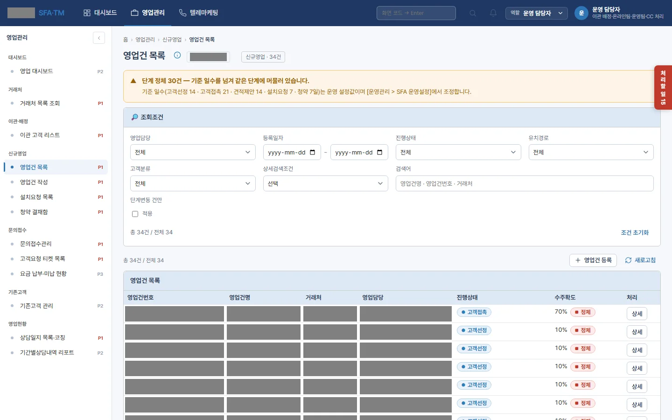Open the 처리할 일 side tab
Image resolution: width=672 pixels, height=420 pixels.
click(x=663, y=87)
